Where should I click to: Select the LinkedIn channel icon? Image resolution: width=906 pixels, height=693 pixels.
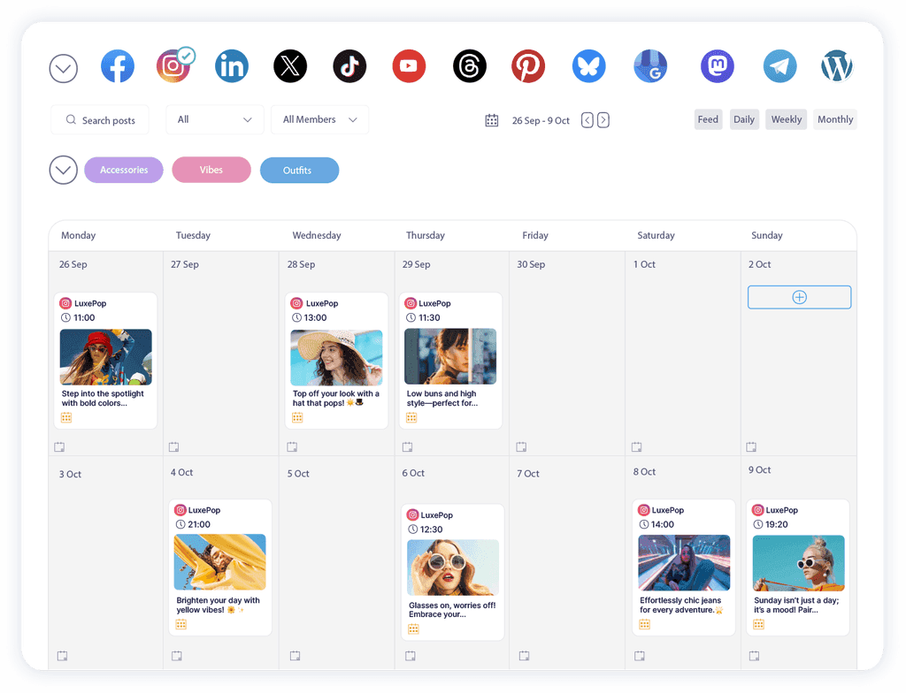pyautogui.click(x=232, y=65)
